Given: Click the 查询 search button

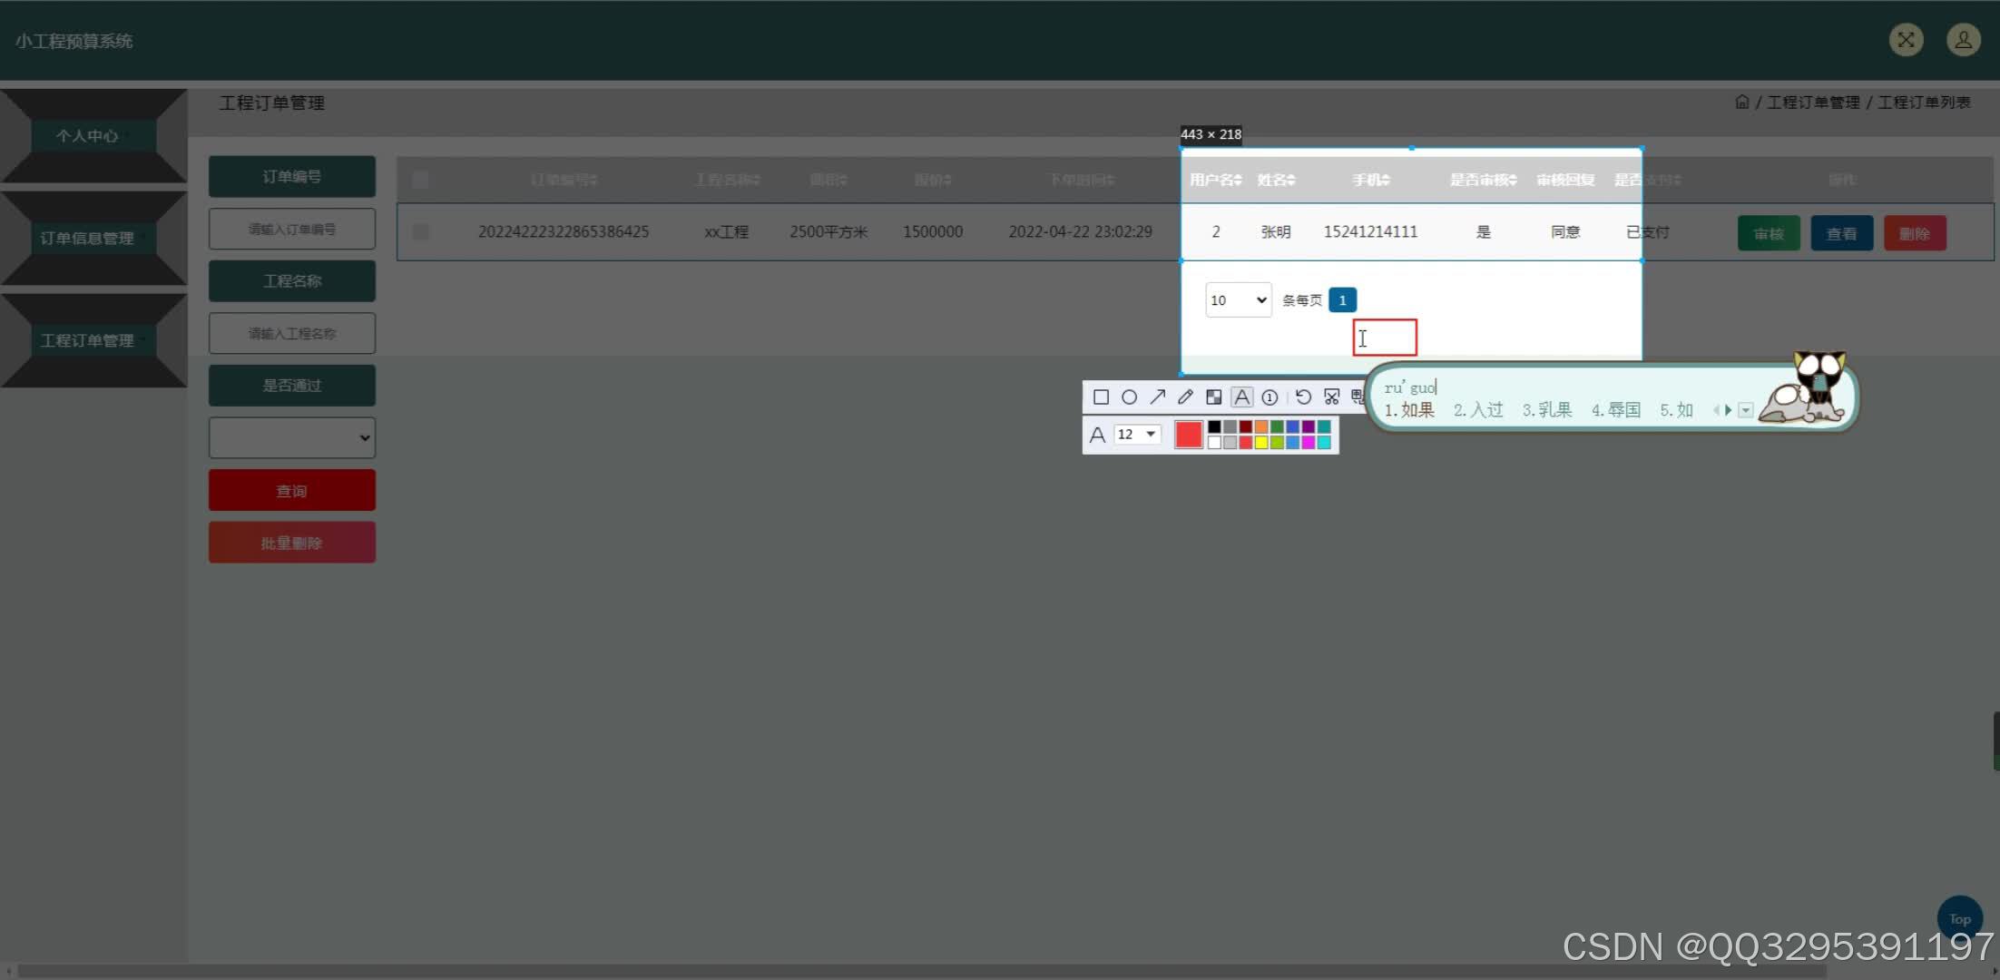Looking at the screenshot, I should (x=290, y=490).
